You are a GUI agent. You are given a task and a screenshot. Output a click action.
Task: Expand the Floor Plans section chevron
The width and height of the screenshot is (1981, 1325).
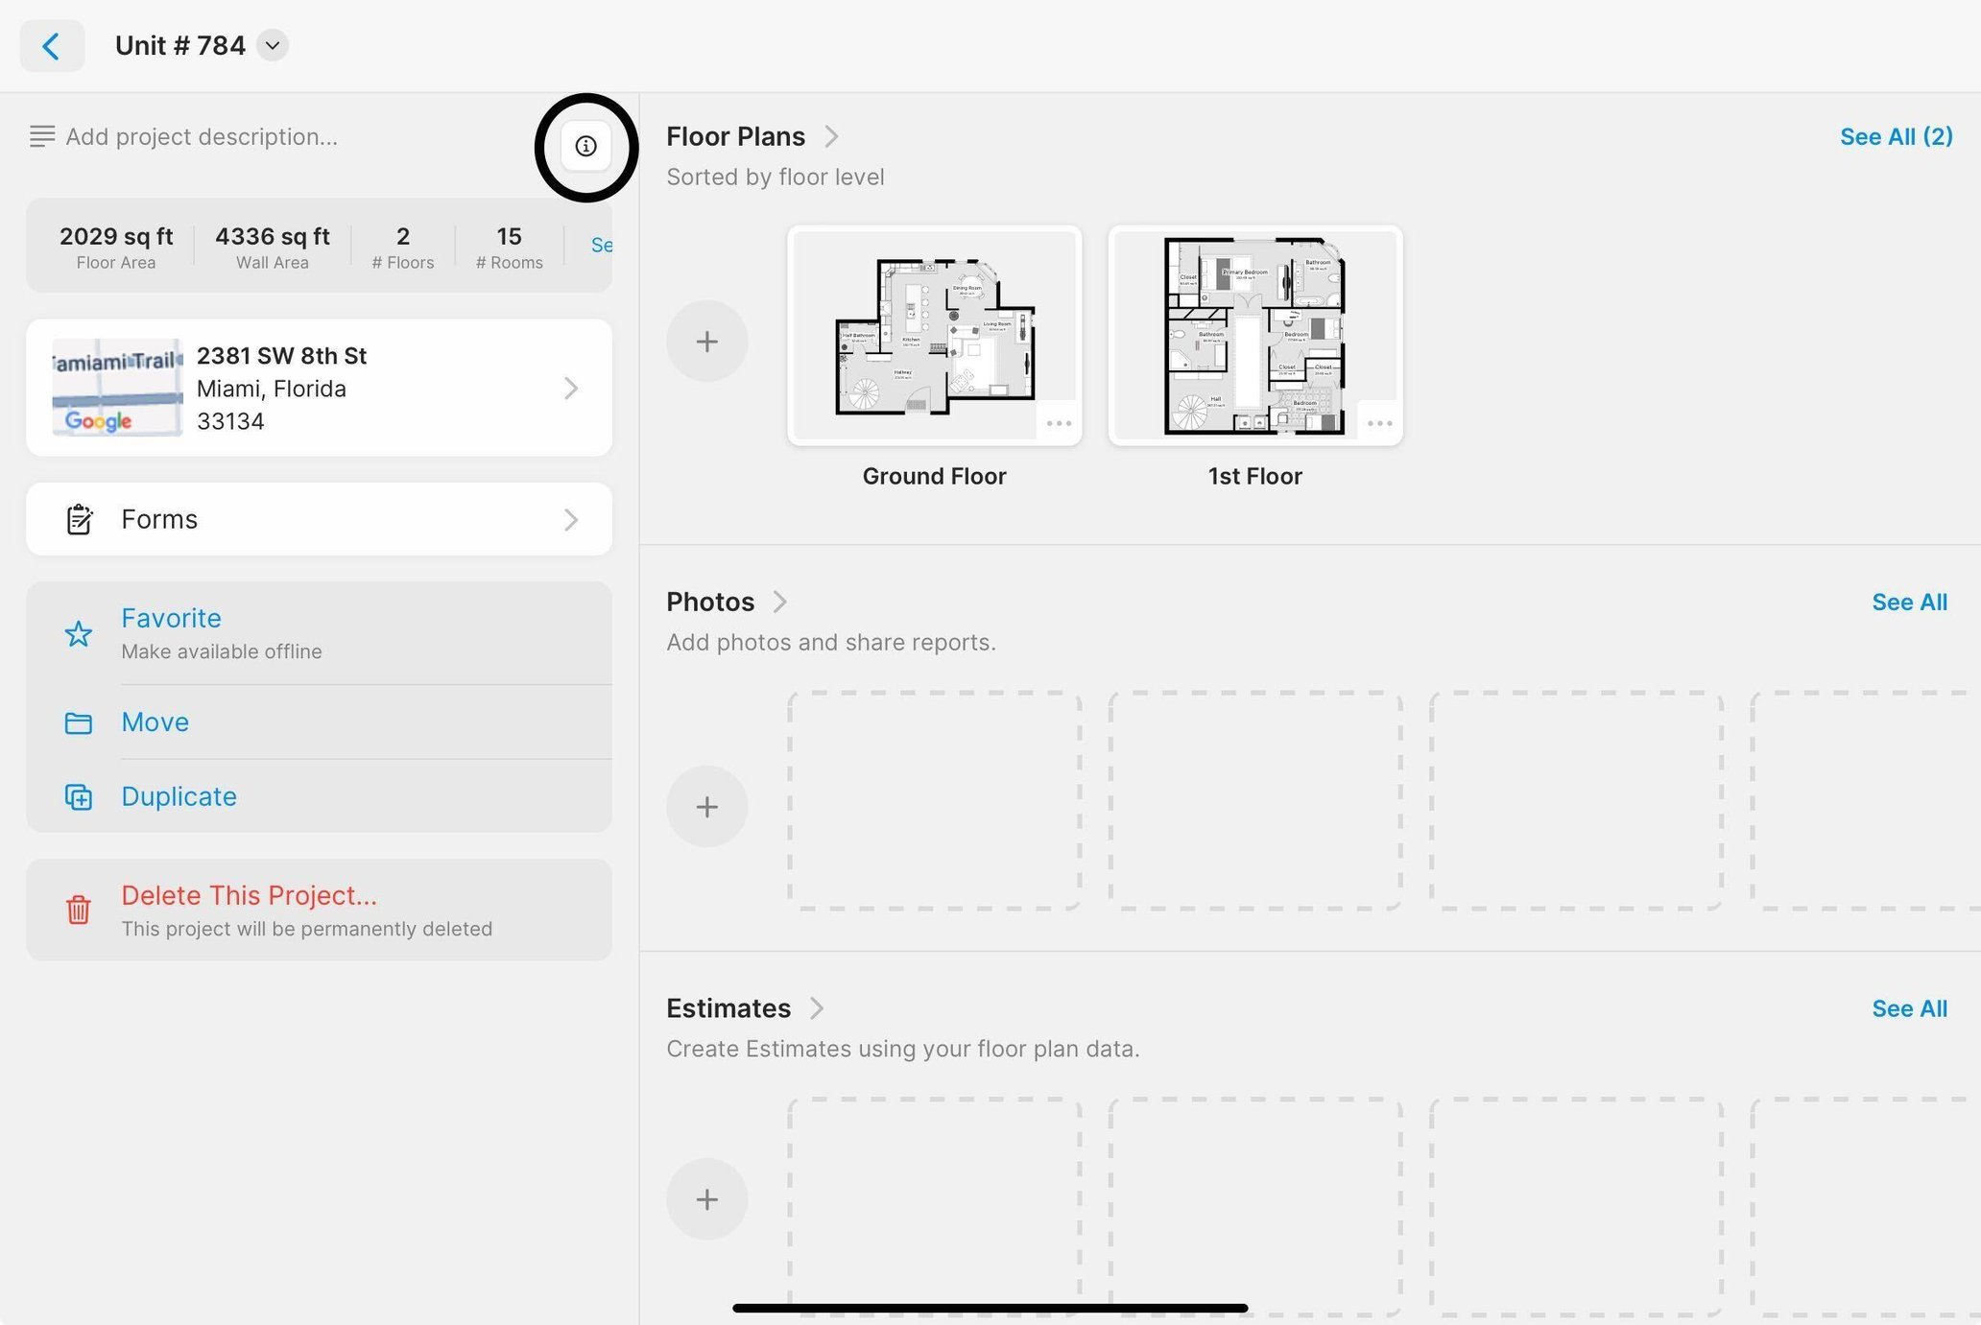[832, 136]
